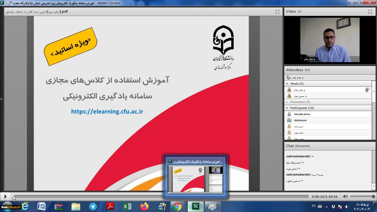Maximize the PDF share pod via its fullscreen icon
The image size is (377, 212).
pos(277,12)
